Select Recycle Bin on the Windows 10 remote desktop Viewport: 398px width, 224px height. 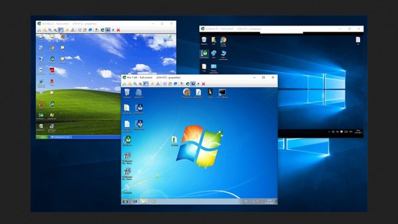click(x=204, y=41)
